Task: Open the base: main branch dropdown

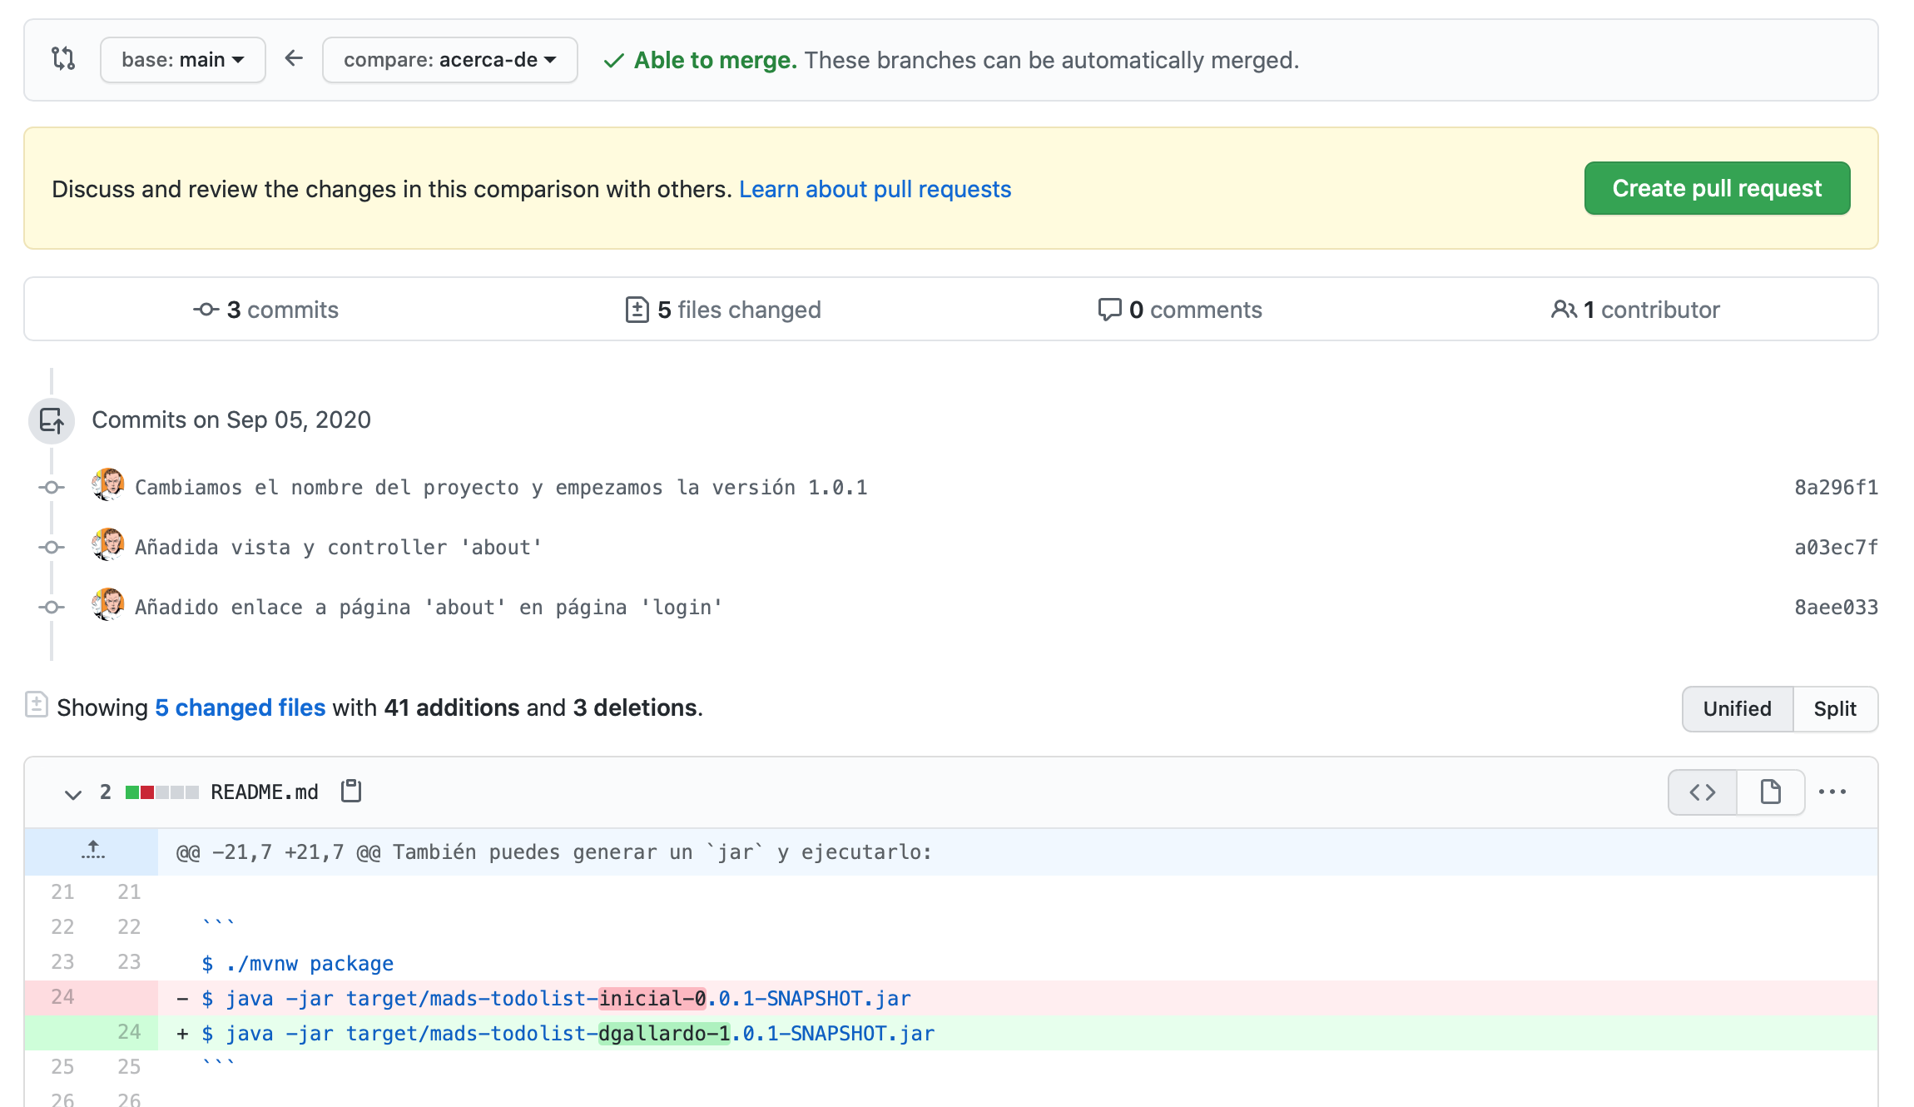Action: click(x=183, y=60)
